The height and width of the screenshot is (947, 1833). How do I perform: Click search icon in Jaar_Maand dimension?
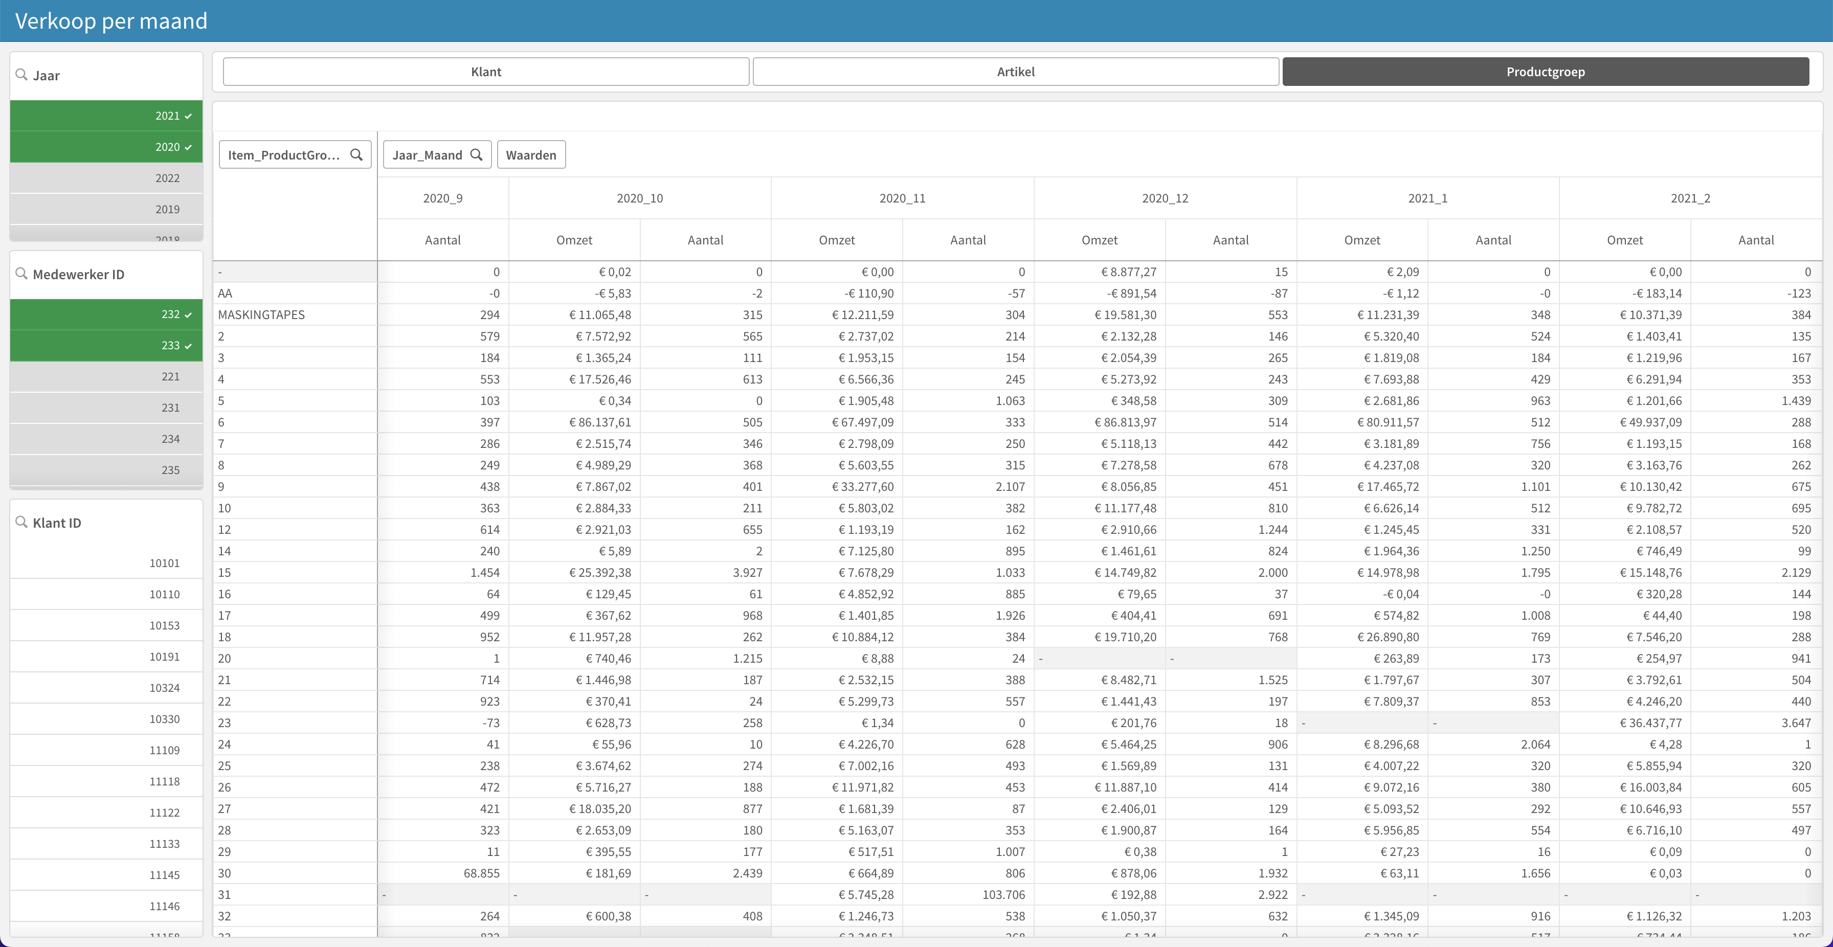477,154
